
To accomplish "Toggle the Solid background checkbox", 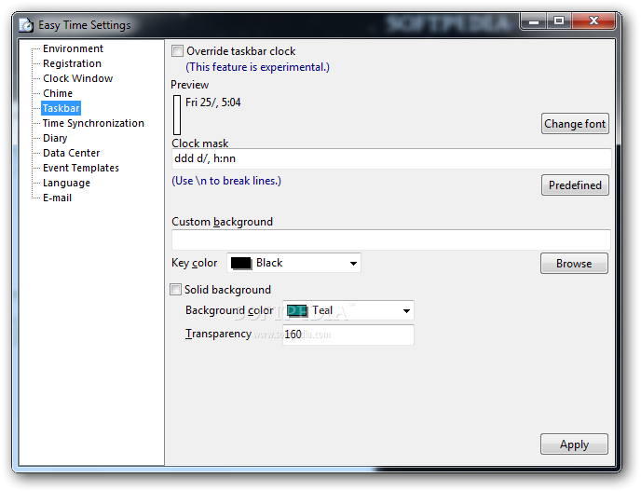I will click(175, 290).
